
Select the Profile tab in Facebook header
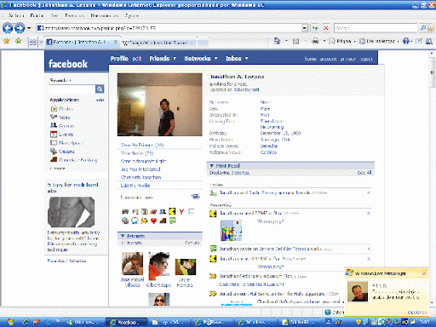(x=119, y=58)
